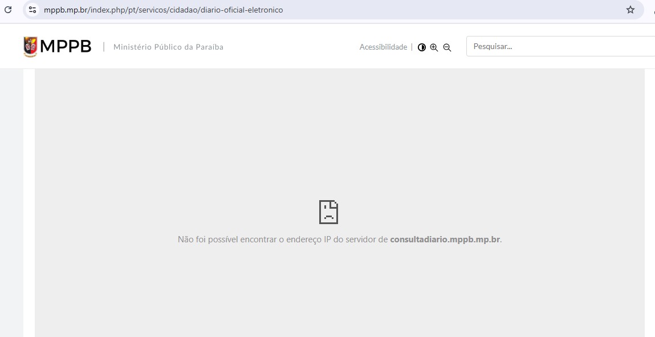Open site information icon beside the URL

tap(32, 10)
